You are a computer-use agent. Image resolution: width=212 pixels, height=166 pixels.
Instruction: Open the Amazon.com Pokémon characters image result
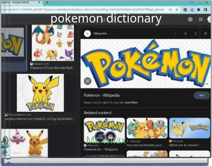53,43
